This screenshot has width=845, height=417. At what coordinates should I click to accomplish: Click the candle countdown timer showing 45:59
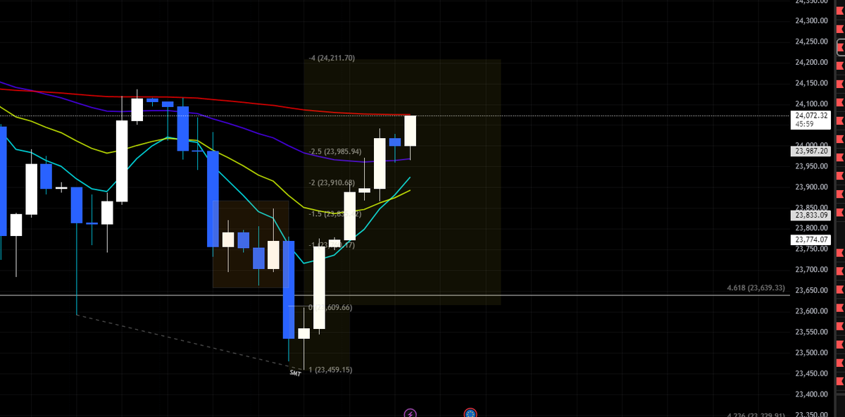tap(811, 123)
